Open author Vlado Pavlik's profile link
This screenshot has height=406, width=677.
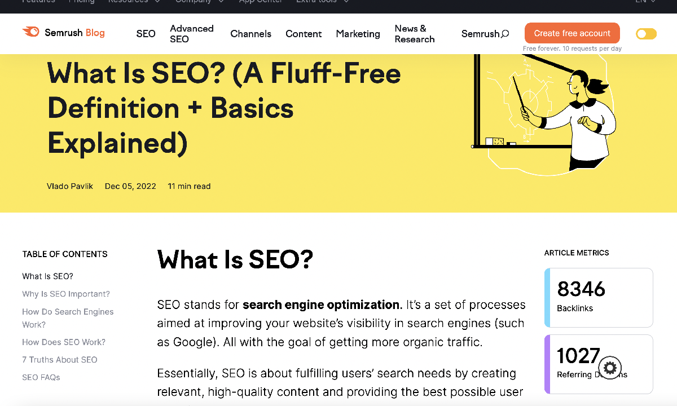(x=70, y=186)
